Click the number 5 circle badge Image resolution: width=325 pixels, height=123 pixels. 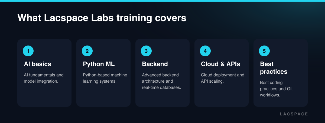[x=264, y=51]
